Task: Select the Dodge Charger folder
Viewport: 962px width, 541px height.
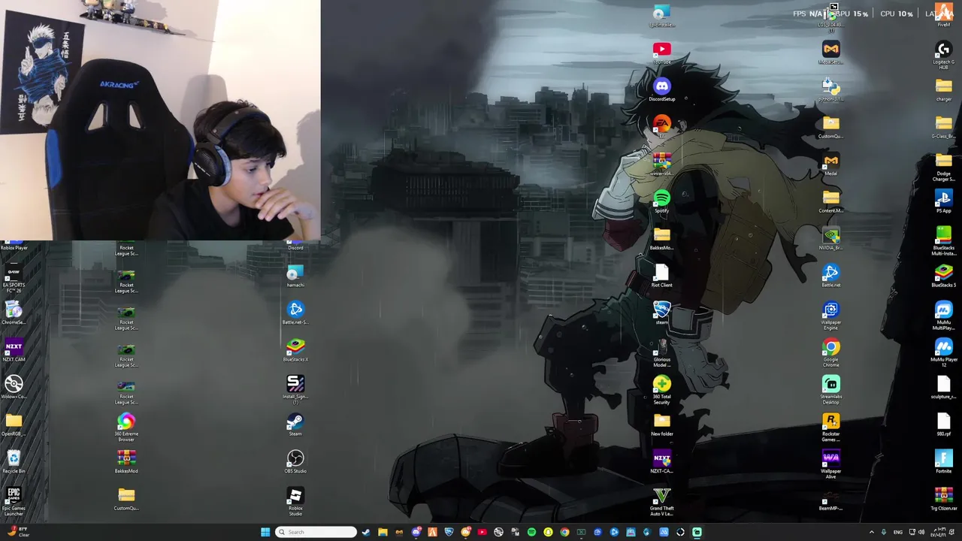Action: tap(943, 166)
